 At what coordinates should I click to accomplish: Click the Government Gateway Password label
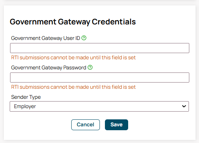tap(48, 68)
